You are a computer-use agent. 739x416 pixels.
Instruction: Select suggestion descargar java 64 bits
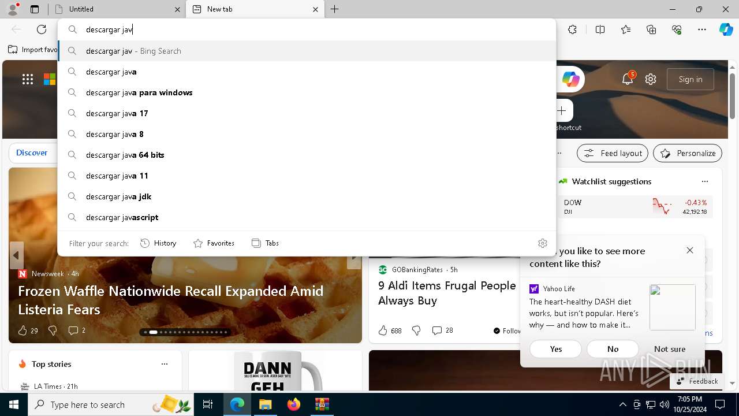pos(307,155)
